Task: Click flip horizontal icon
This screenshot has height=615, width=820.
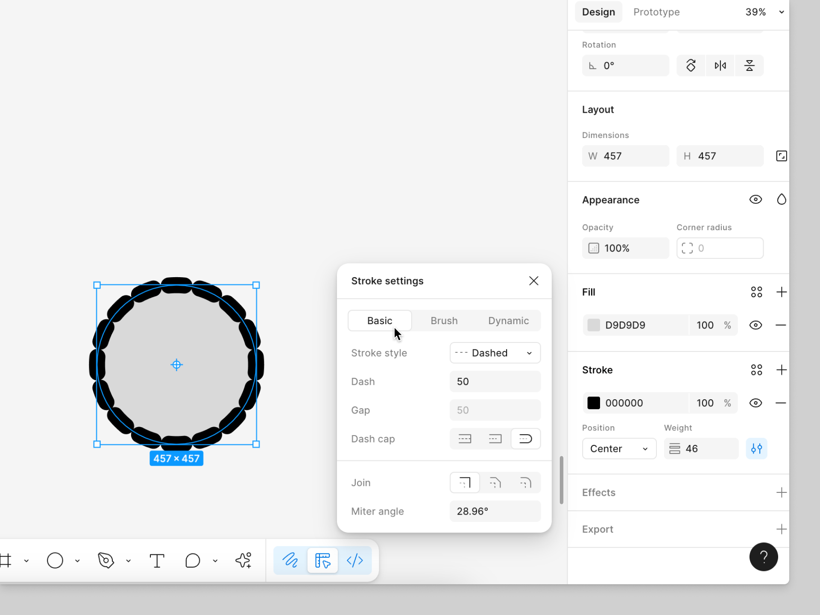Action: 720,65
